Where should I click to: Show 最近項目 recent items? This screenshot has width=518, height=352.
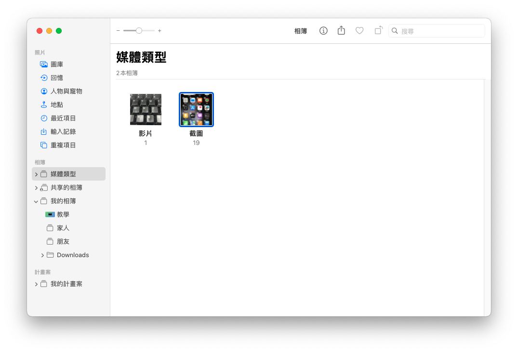68,118
